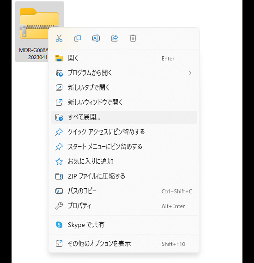Image resolution: width=254 pixels, height=263 pixels.
Task: Add to favorites via お気に入りに追加
Action: 124,161
